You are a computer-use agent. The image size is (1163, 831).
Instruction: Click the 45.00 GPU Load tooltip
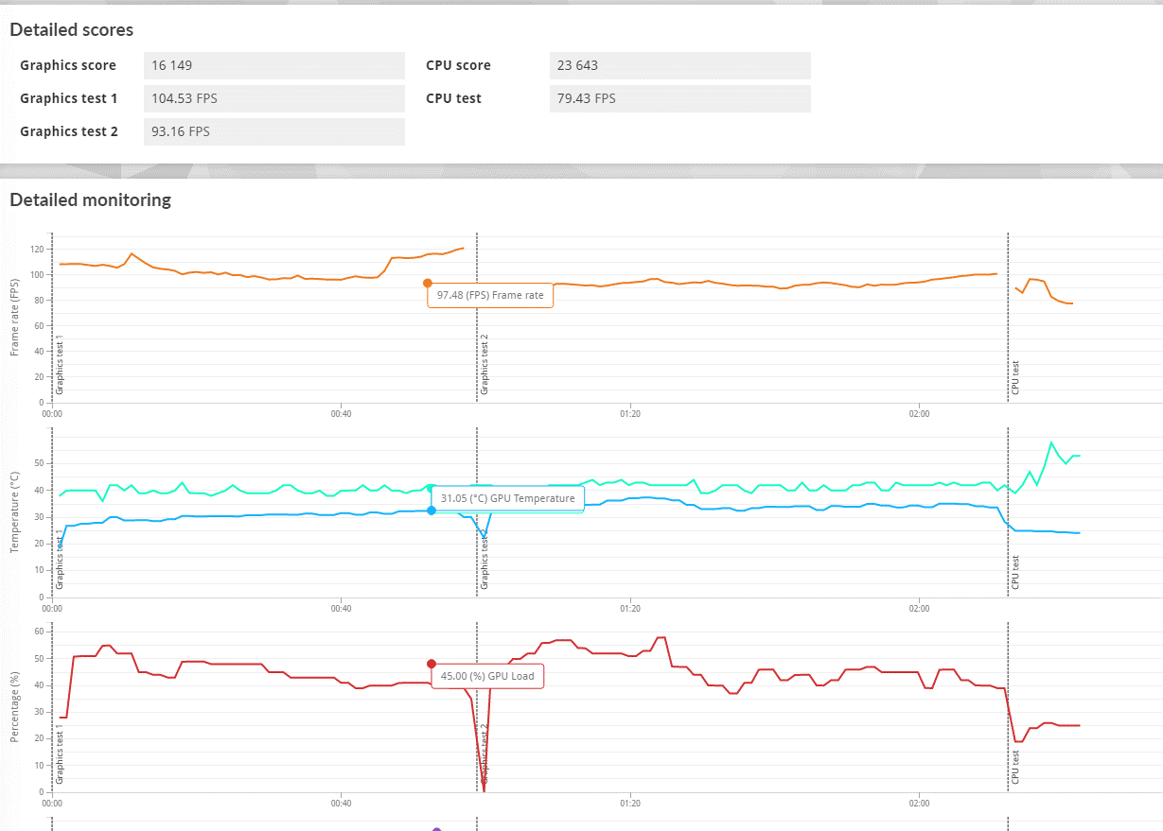(x=490, y=676)
